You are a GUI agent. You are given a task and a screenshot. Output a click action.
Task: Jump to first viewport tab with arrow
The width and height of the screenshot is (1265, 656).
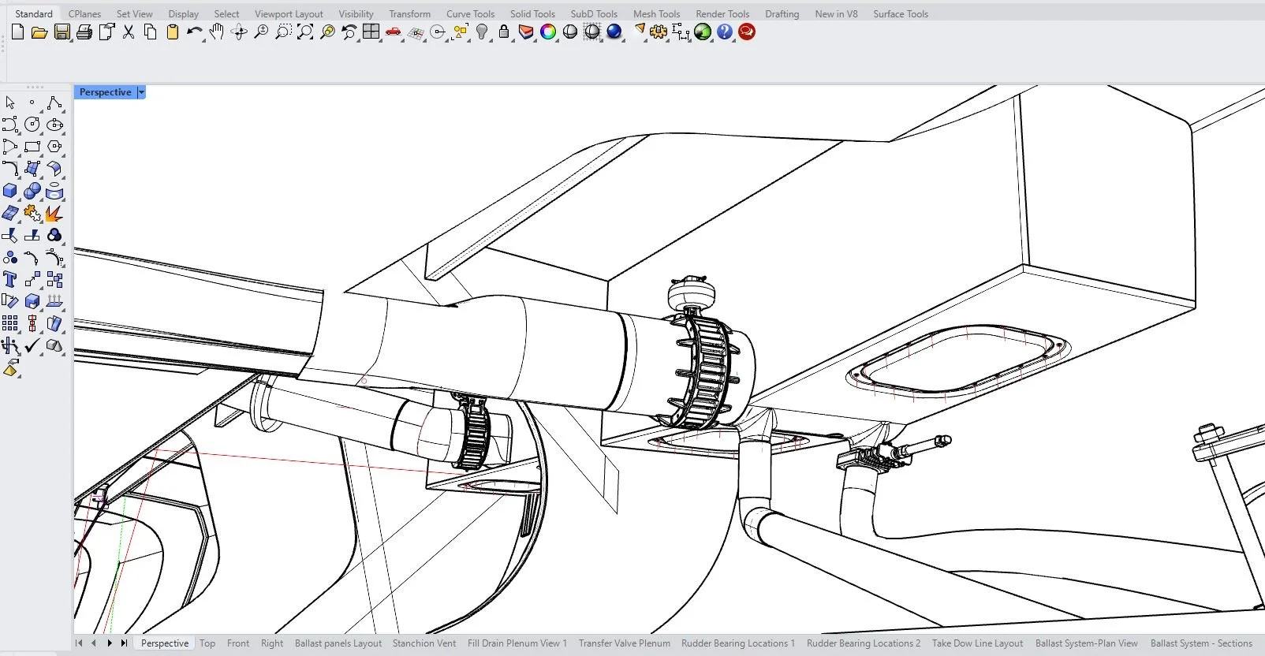79,643
